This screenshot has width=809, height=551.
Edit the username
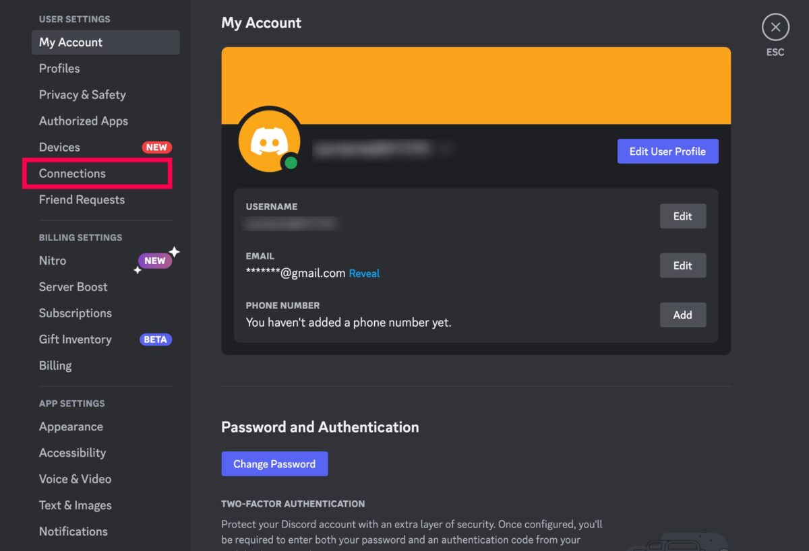683,216
